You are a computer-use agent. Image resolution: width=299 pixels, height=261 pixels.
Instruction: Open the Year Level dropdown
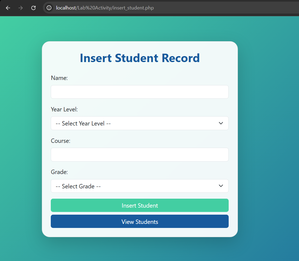pos(140,123)
